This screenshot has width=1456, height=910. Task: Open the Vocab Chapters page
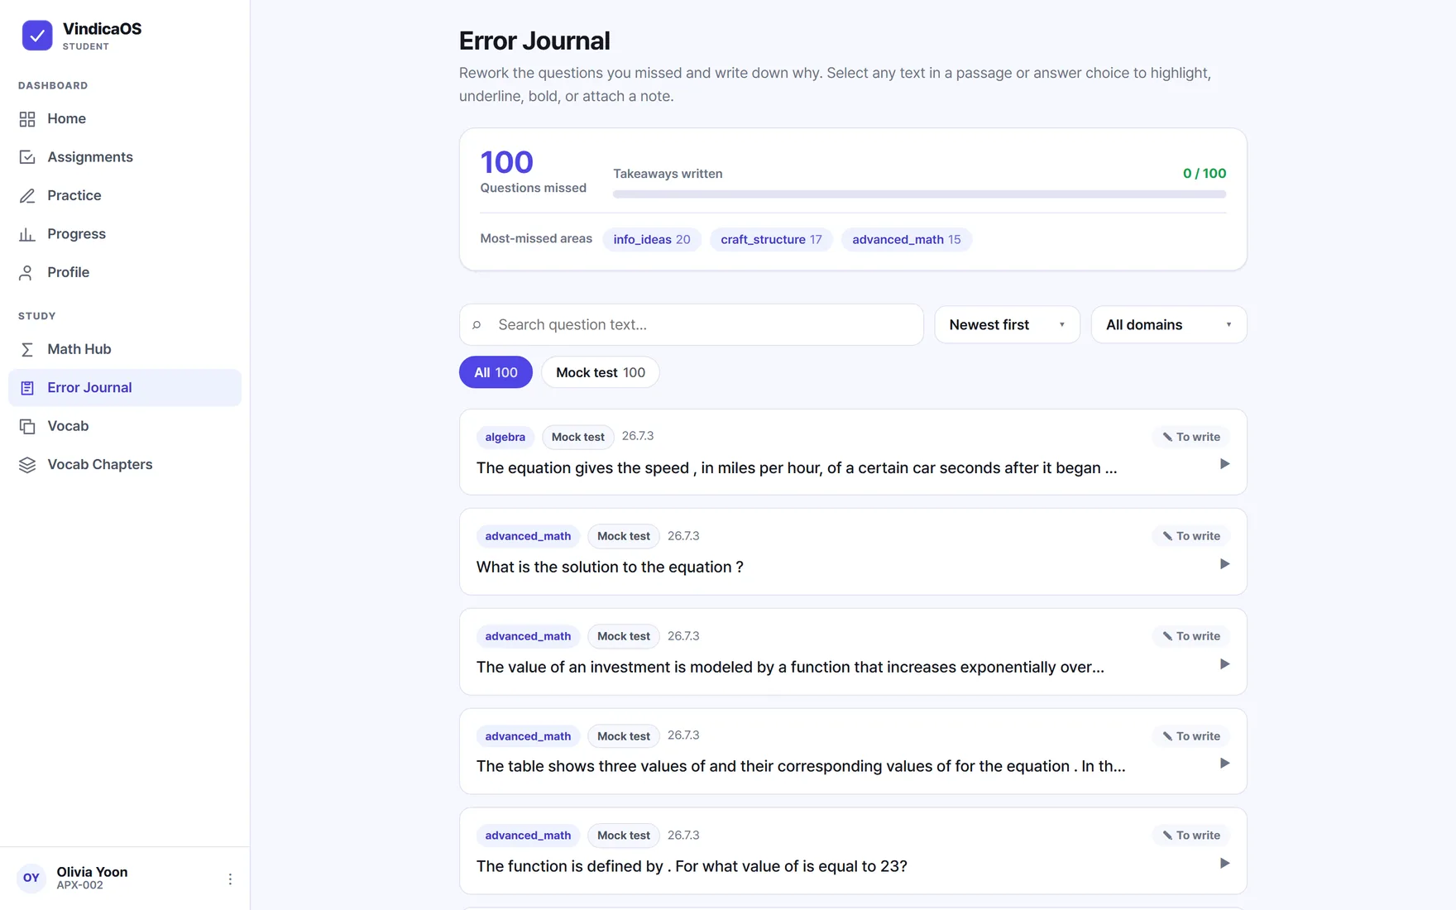125,465
